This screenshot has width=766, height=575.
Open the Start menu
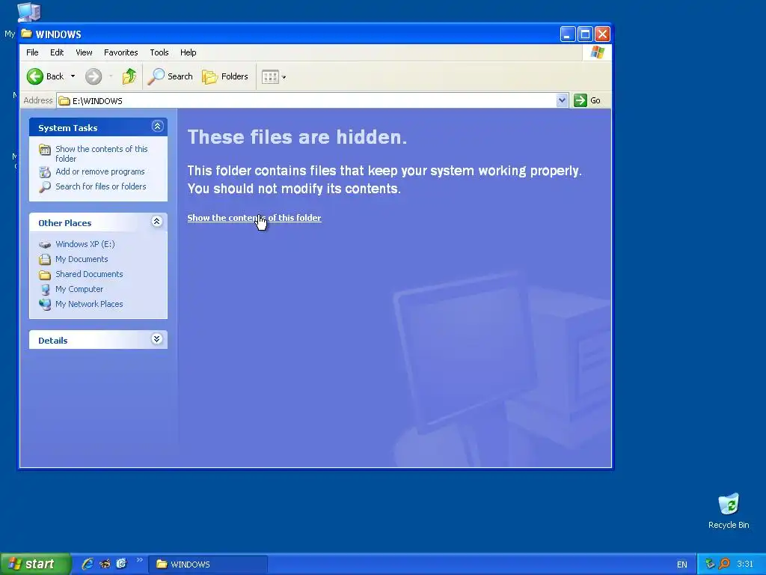pyautogui.click(x=34, y=565)
